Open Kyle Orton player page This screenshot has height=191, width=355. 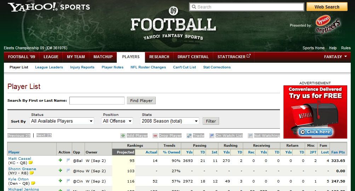[18, 179]
